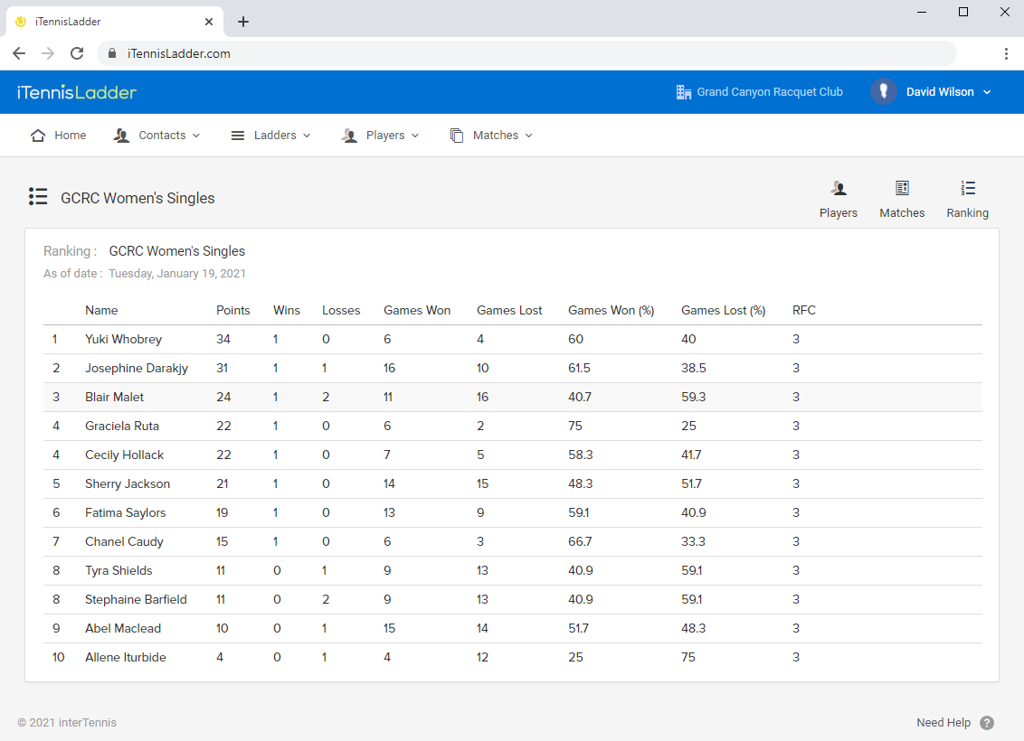Click the Ranking list icon at top right
This screenshot has height=741, width=1024.
(x=968, y=189)
